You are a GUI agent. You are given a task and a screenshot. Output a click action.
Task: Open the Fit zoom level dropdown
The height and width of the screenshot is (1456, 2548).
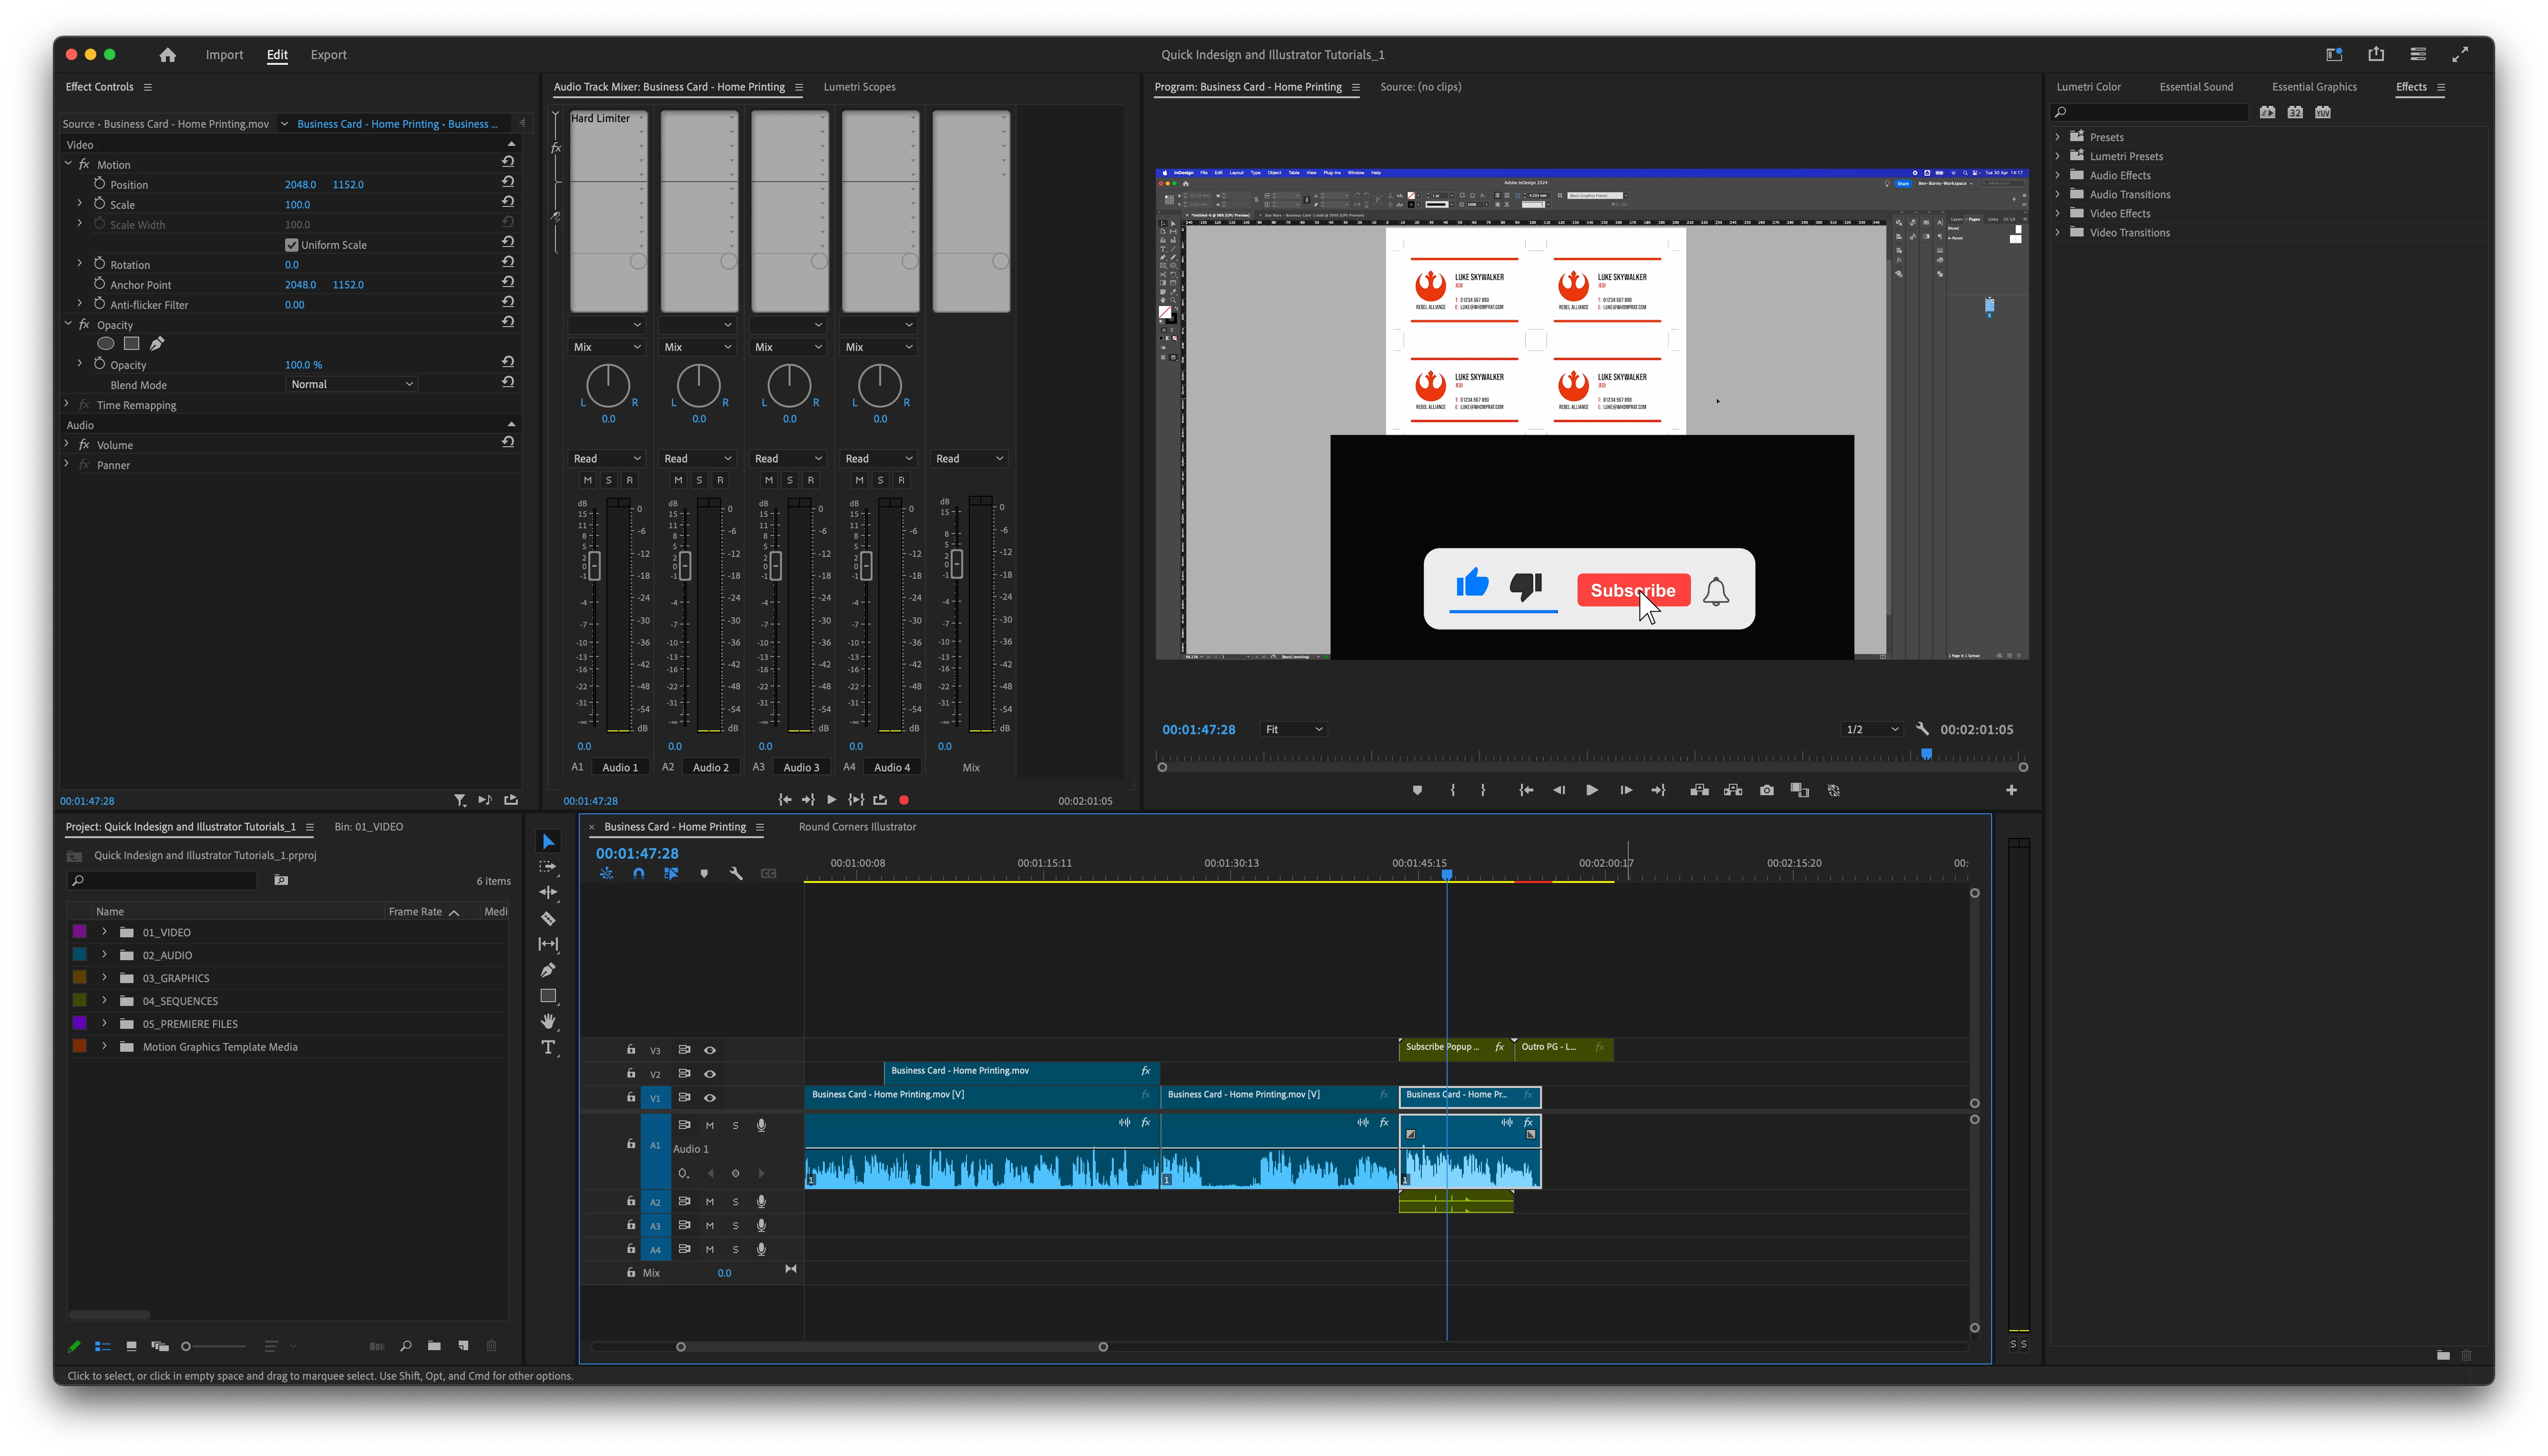coord(1293,729)
